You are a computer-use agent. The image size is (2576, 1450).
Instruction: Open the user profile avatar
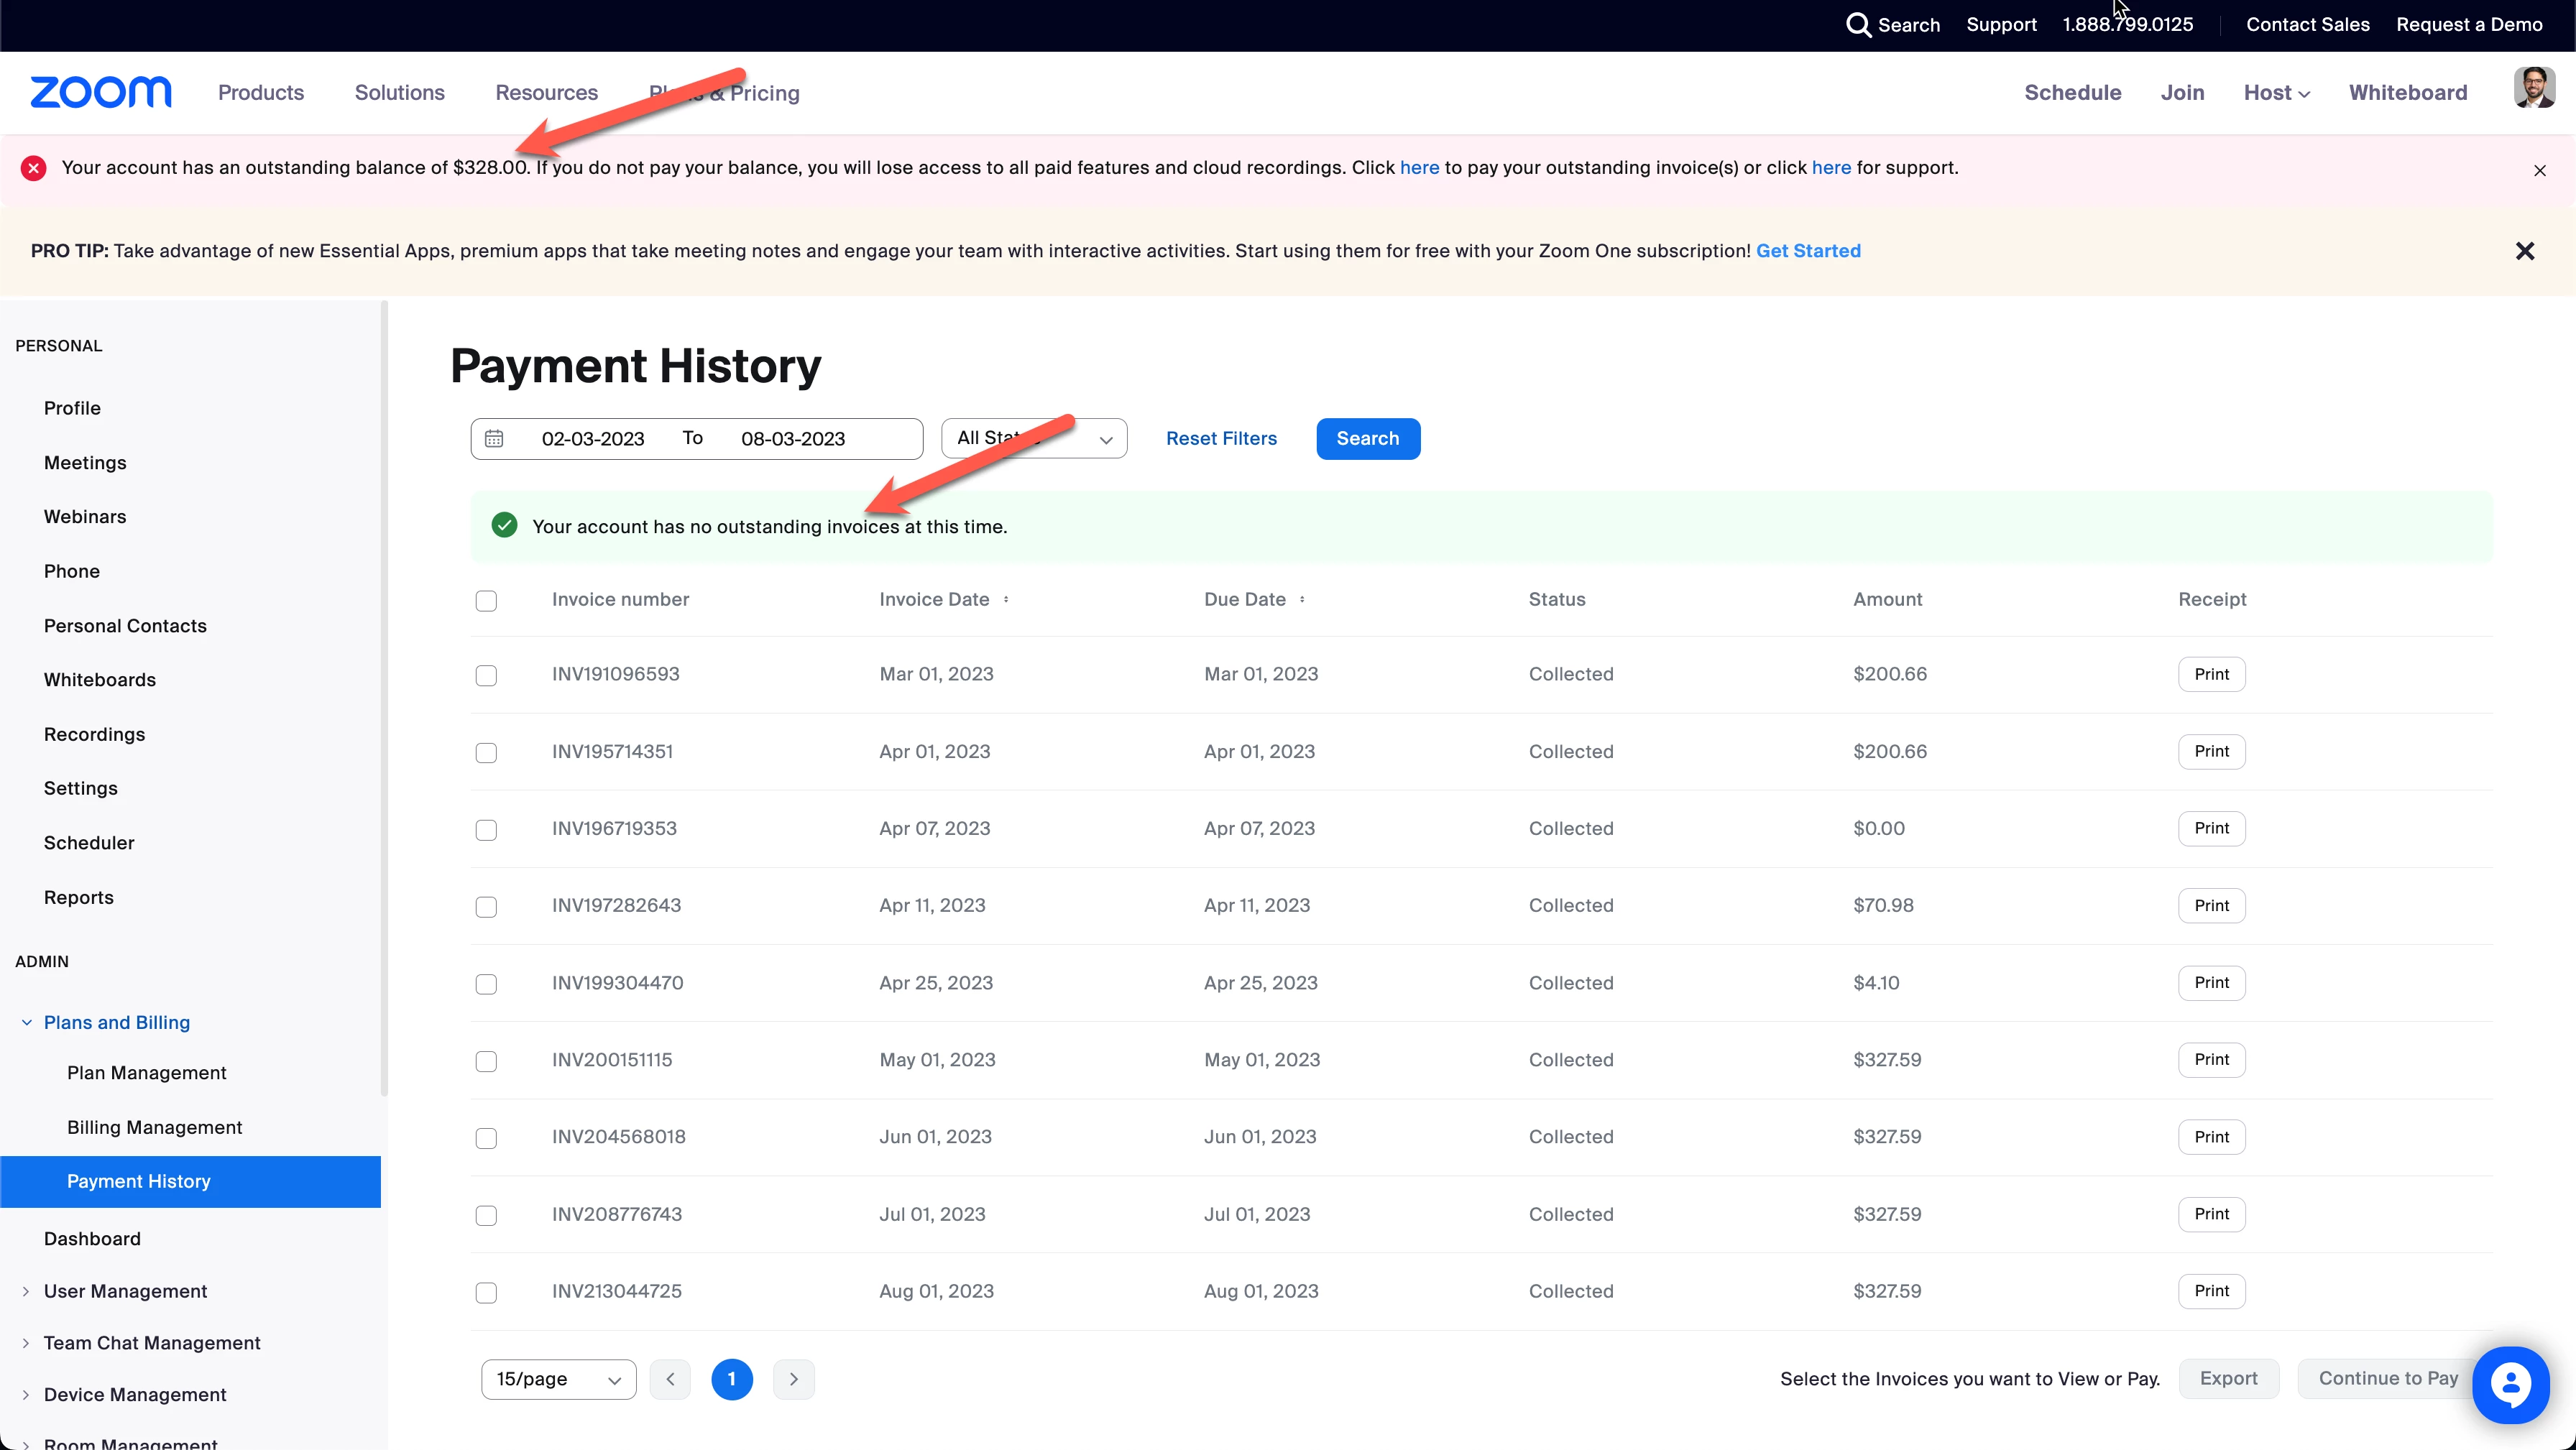tap(2533, 88)
